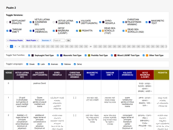Go to the Previous Psalm
173x130 pixels.
[15, 40]
